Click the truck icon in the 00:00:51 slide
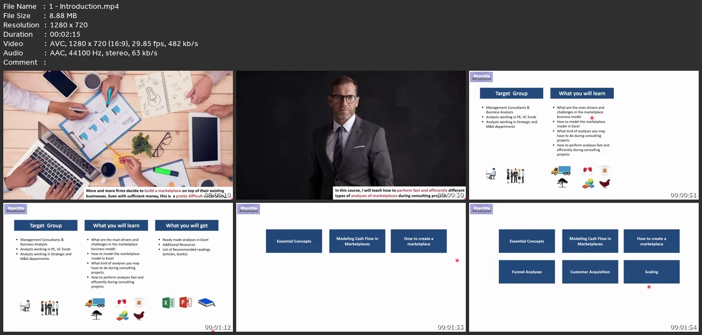The height and width of the screenshot is (335, 702). coord(561,171)
